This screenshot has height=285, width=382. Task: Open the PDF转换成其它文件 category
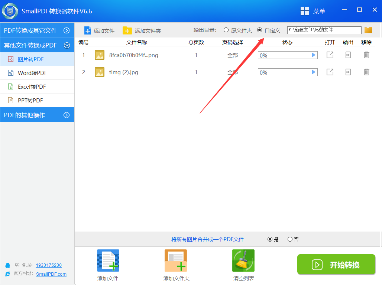point(37,30)
